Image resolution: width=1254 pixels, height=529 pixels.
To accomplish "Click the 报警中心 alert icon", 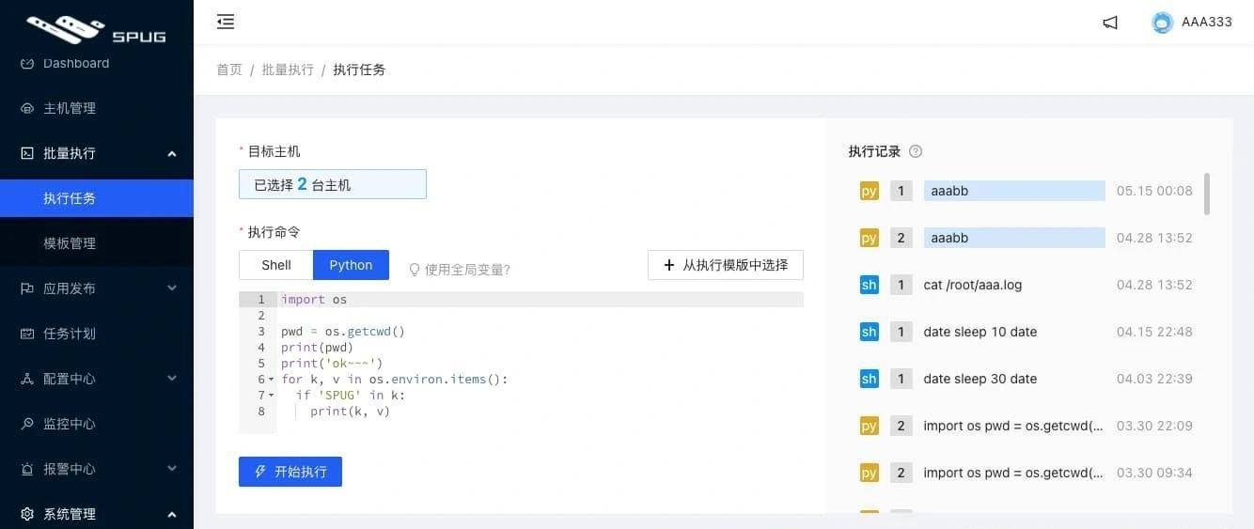I will point(27,469).
